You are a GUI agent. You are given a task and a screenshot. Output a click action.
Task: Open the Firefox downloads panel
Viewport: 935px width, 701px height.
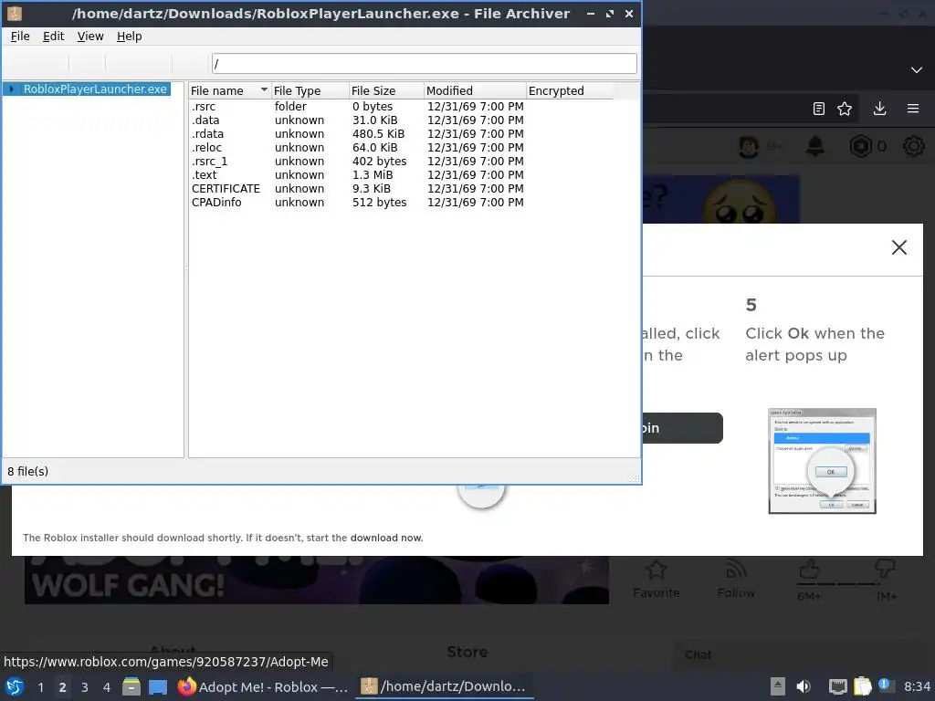[x=879, y=109]
